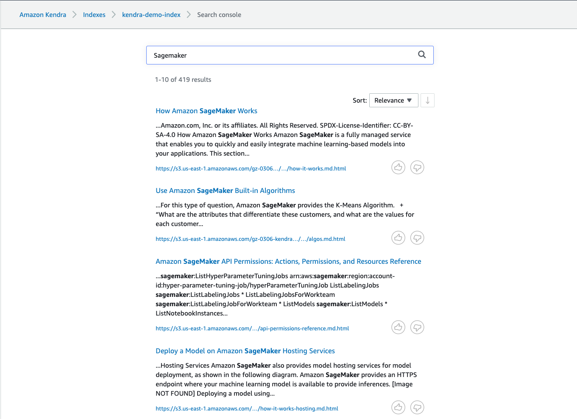This screenshot has height=419, width=577.
Task: Thumbs up the Hosting Services result
Action: pyautogui.click(x=398, y=408)
